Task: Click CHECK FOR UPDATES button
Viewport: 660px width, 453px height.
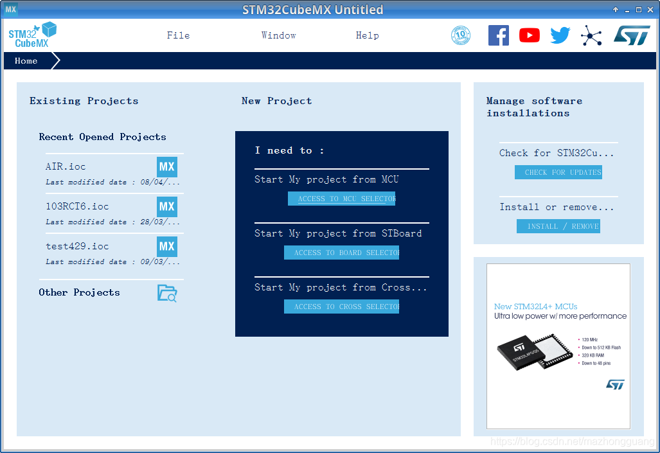Action: (x=558, y=172)
